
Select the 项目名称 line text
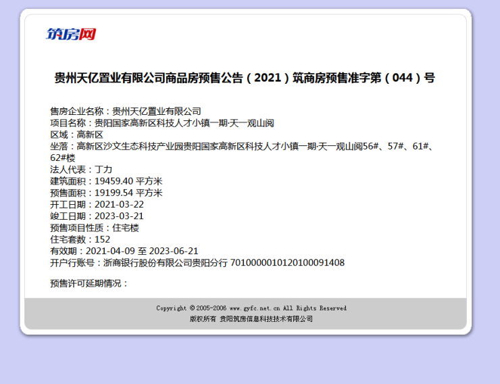tap(162, 123)
